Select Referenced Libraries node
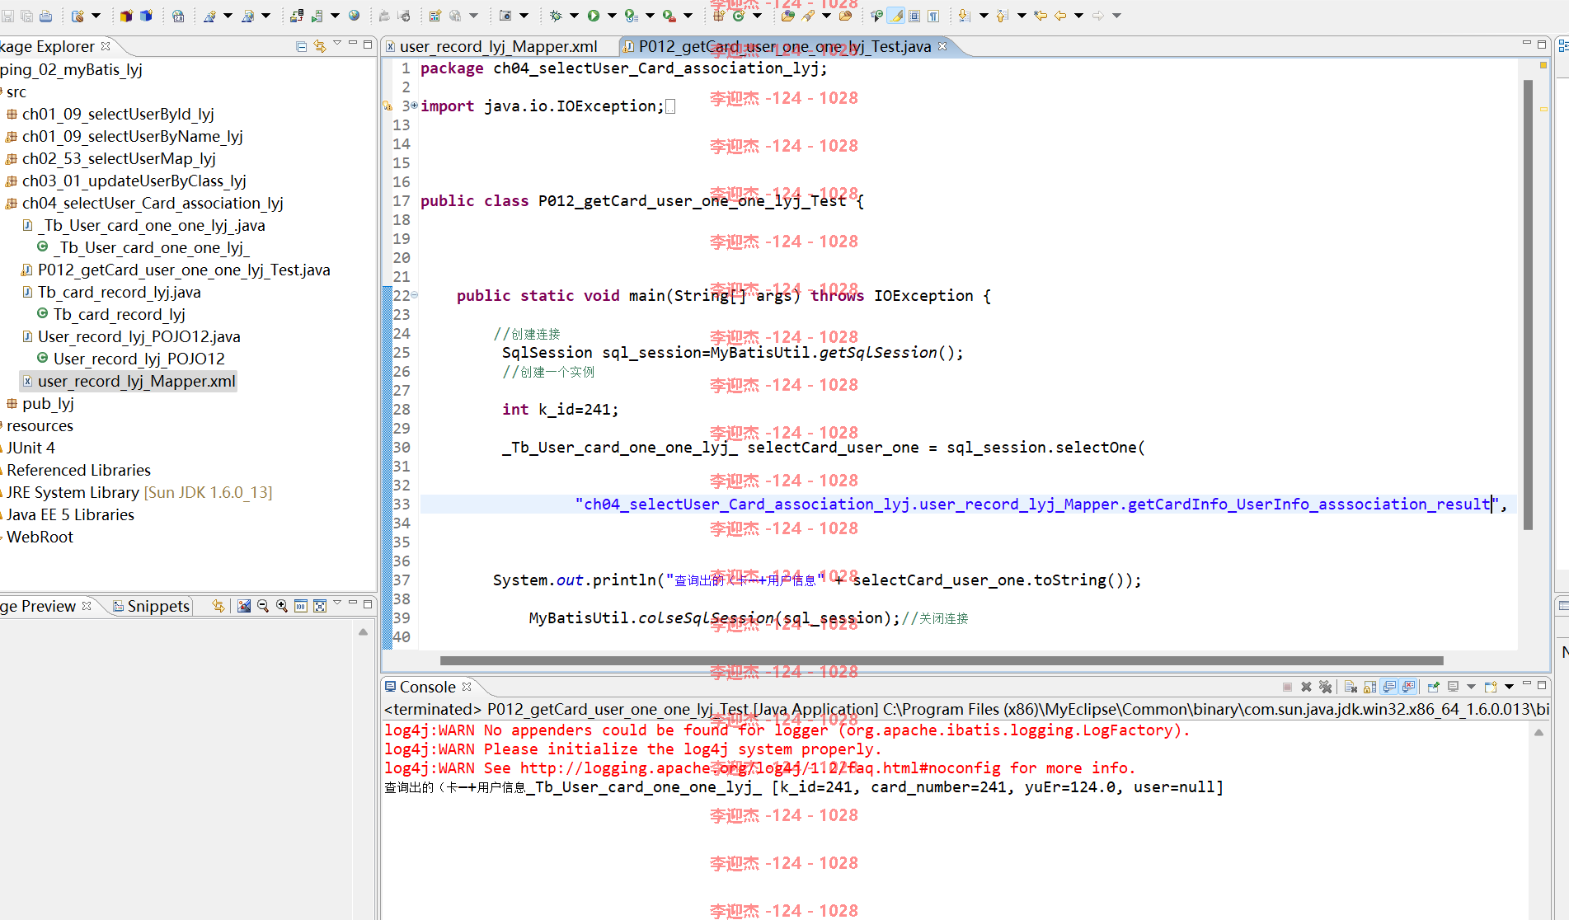1569x920 pixels. (79, 470)
